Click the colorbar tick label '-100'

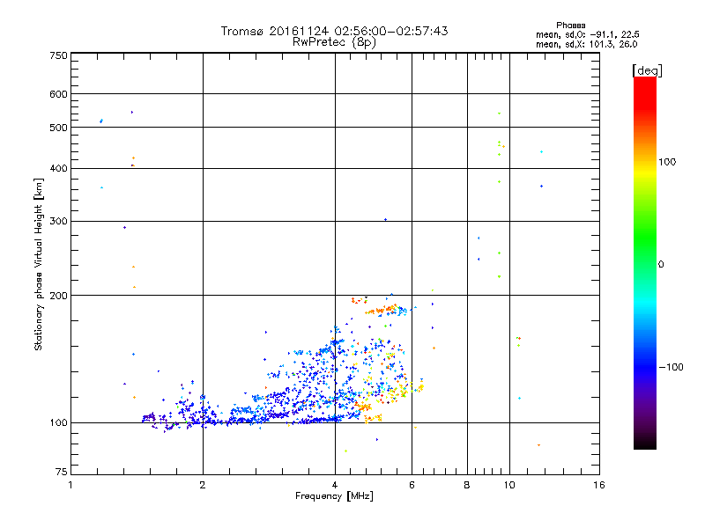point(671,367)
